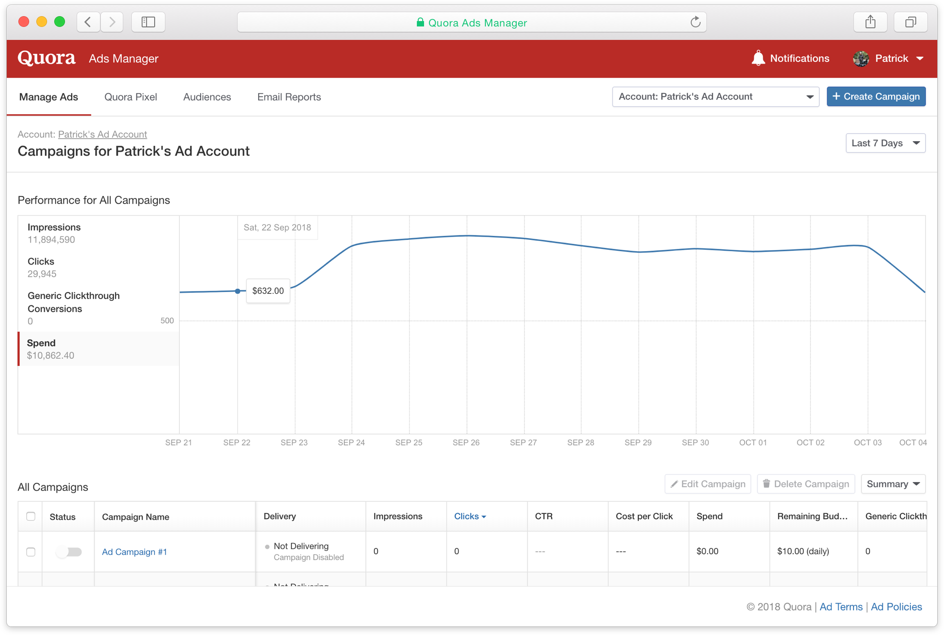Screen dimensions: 944x635
Task: Click the Create Campaign button
Action: pos(876,97)
